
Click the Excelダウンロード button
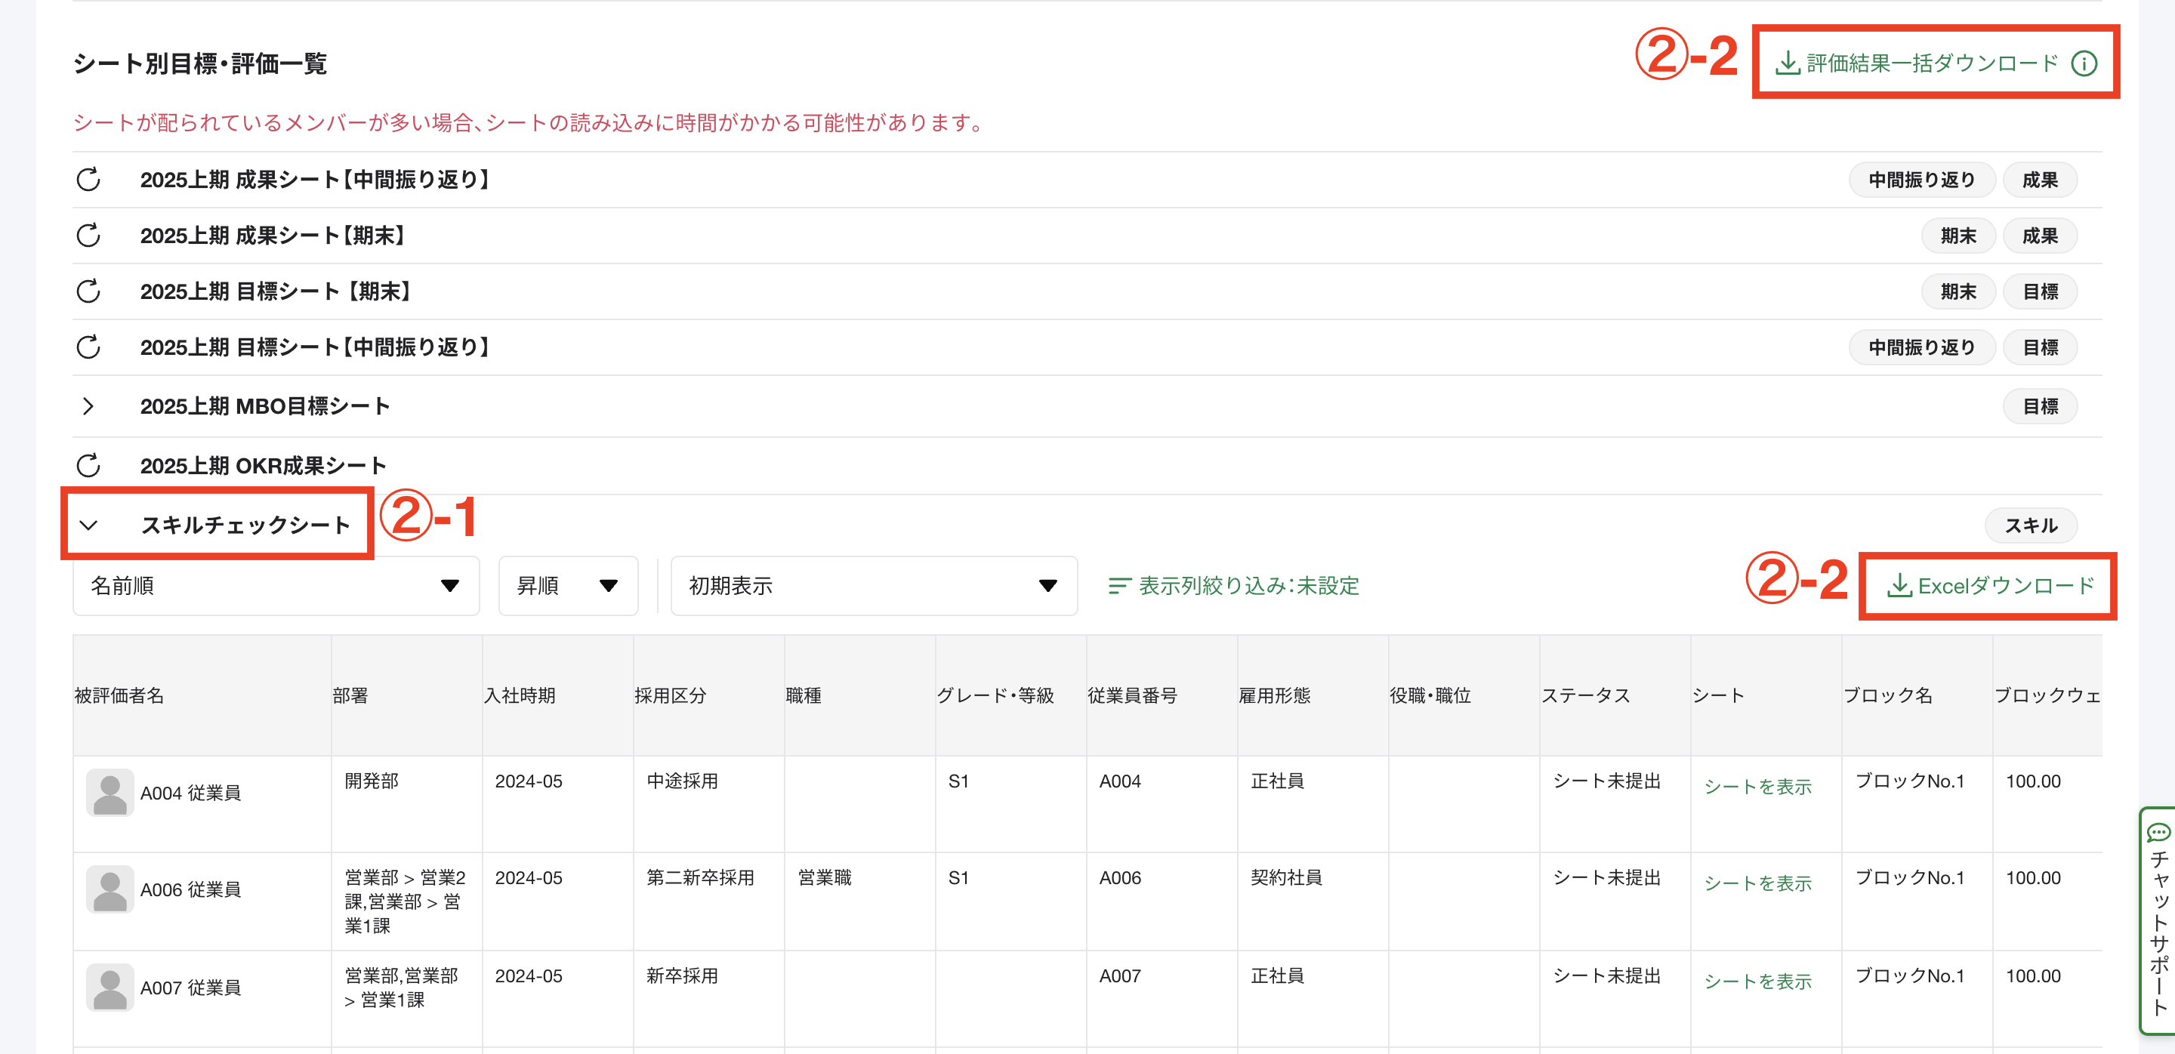click(x=1990, y=586)
